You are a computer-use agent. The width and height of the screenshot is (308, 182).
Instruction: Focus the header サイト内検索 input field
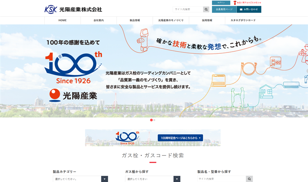tap(188, 9)
